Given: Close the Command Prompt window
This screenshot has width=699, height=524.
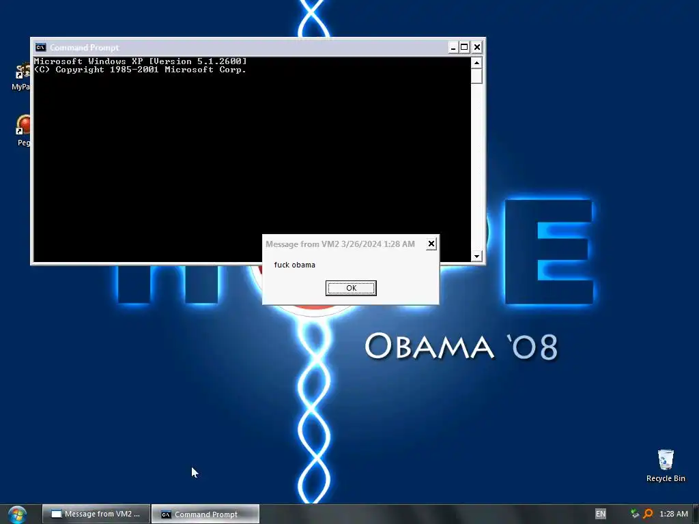Looking at the screenshot, I should tap(477, 47).
